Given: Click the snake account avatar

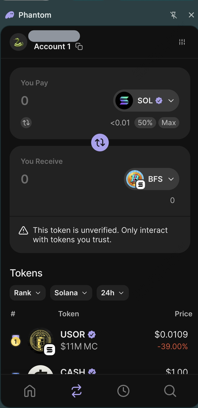Looking at the screenshot, I should point(18,42).
